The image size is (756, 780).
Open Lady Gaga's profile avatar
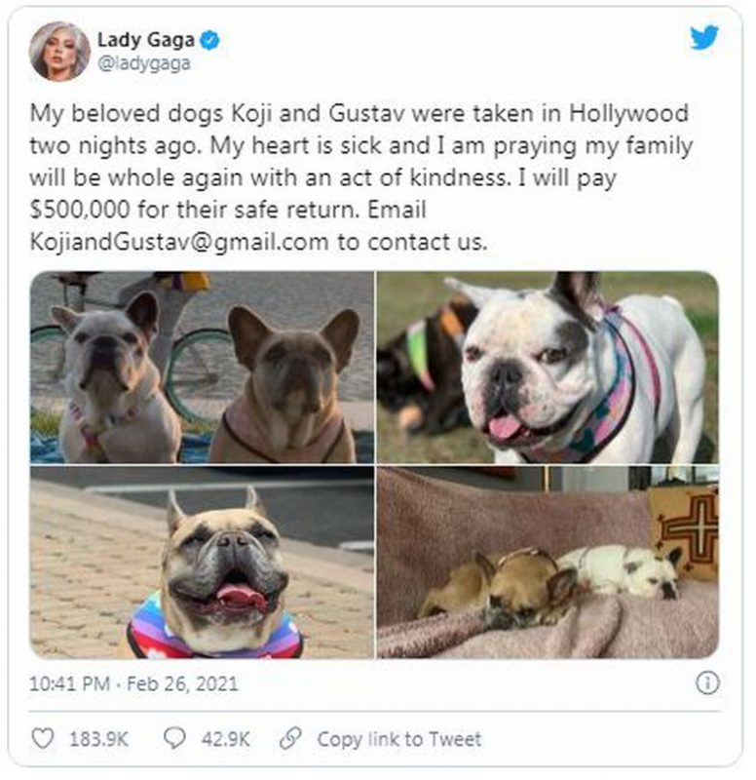[59, 52]
